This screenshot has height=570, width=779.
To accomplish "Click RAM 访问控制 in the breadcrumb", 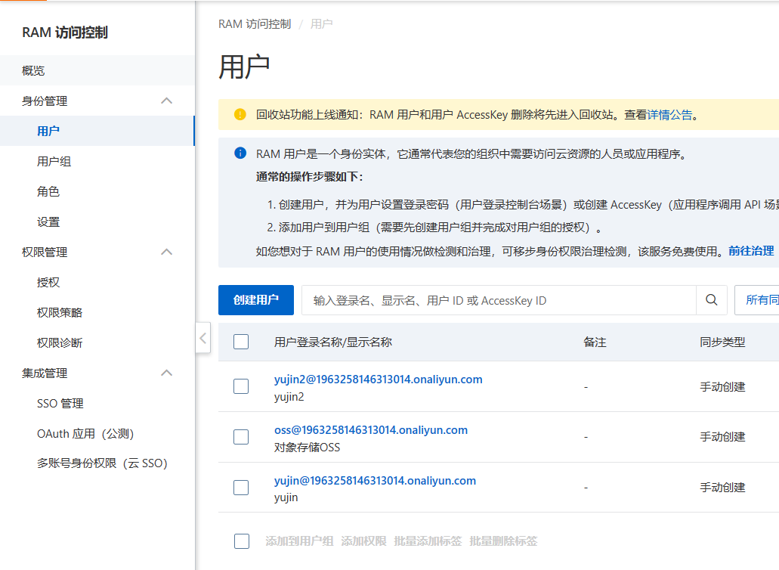I will (x=255, y=24).
